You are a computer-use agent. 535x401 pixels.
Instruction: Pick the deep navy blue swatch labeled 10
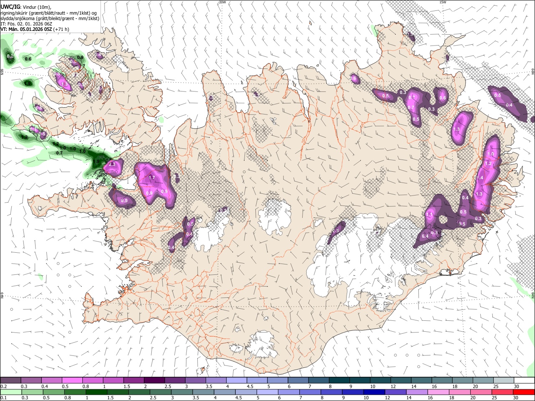[x=374, y=392]
